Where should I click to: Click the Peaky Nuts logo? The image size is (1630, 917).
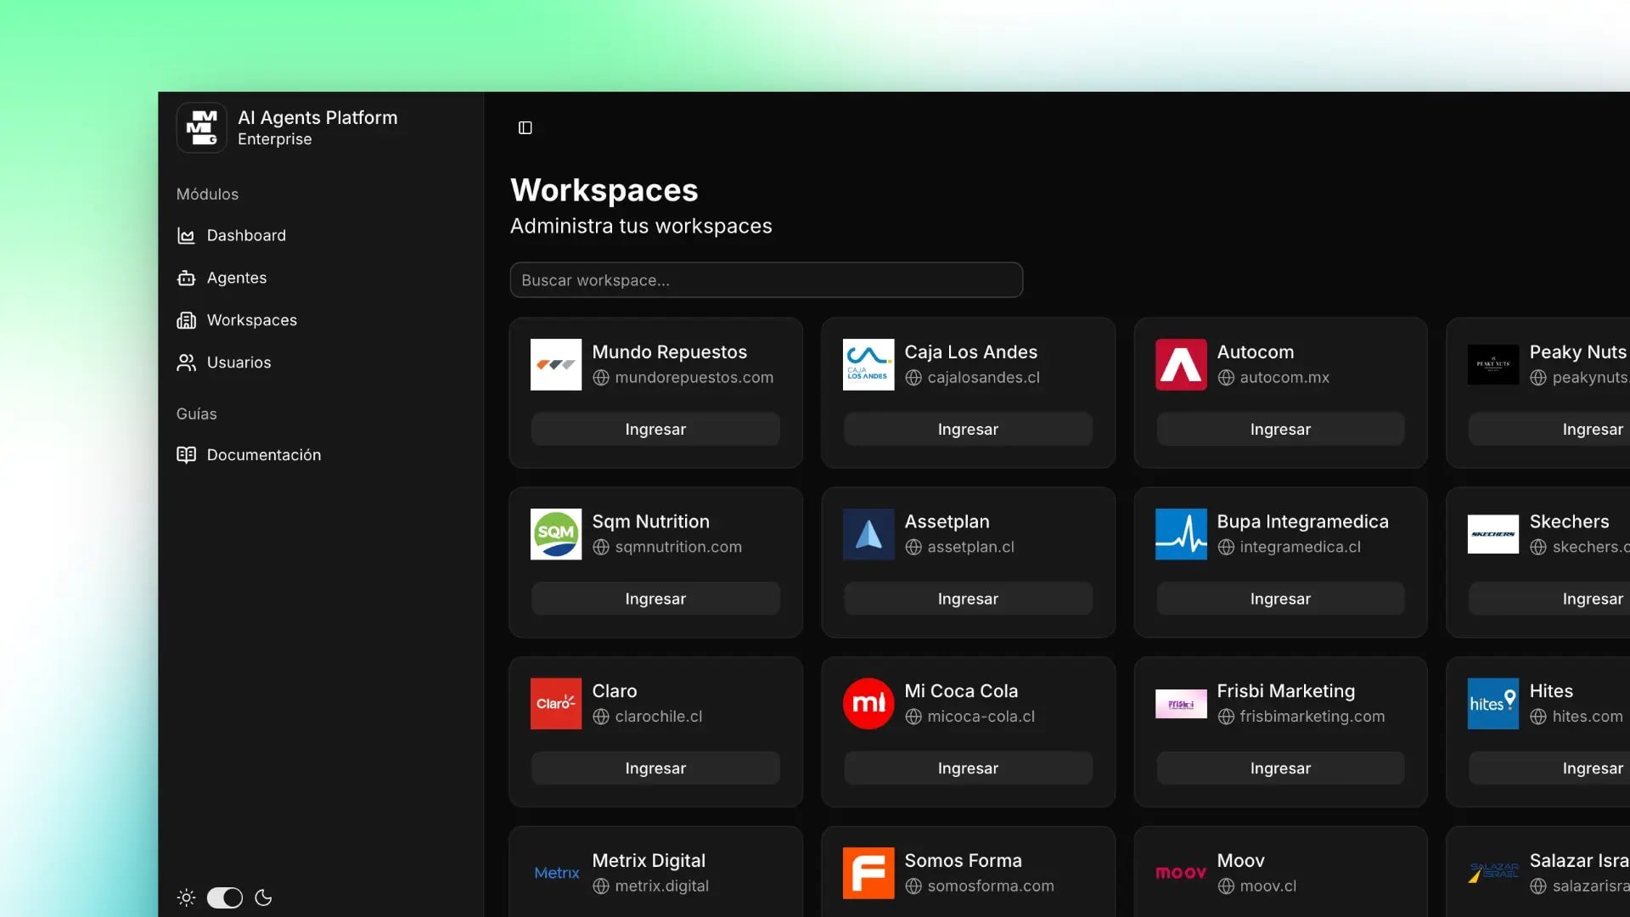click(1493, 364)
